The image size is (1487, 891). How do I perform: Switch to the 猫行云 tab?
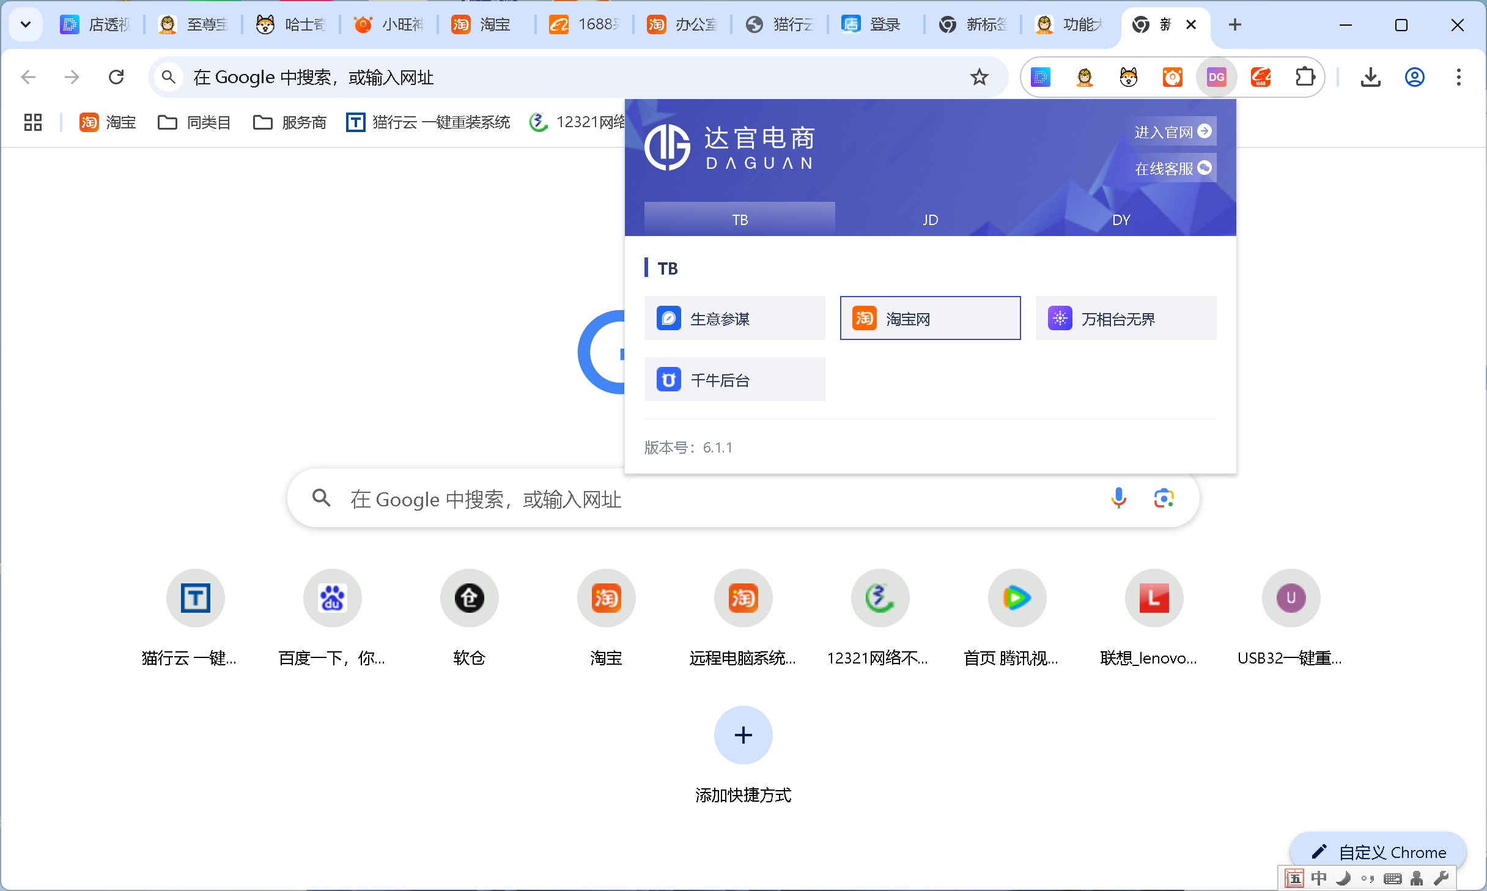781,24
